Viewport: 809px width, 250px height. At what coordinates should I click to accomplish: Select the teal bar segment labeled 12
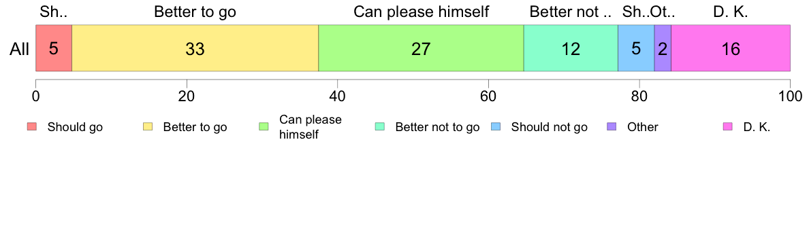(x=571, y=48)
